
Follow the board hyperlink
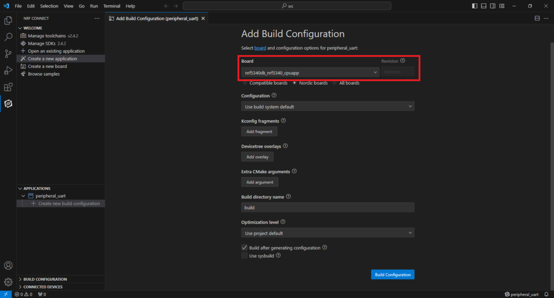[x=260, y=48]
